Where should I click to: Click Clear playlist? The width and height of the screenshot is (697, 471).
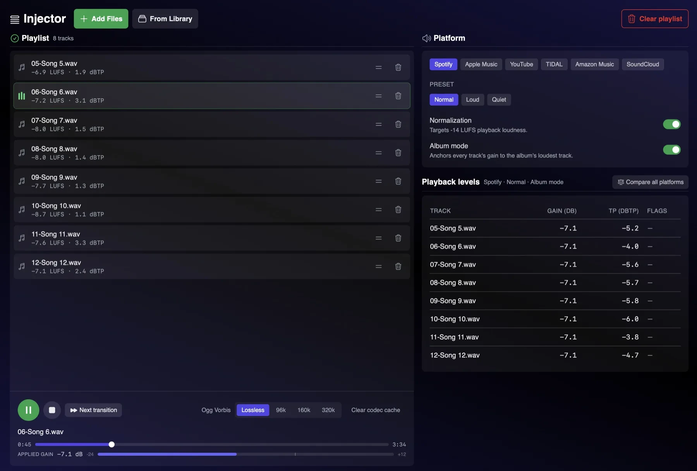tap(655, 19)
